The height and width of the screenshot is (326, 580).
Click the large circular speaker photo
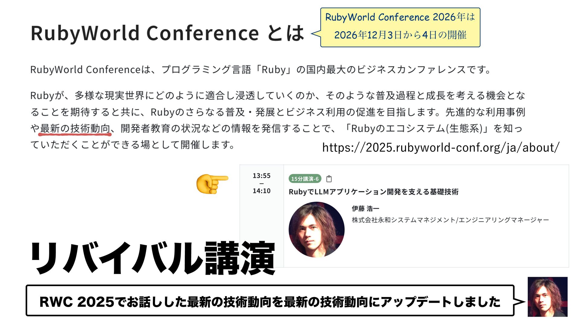[316, 229]
